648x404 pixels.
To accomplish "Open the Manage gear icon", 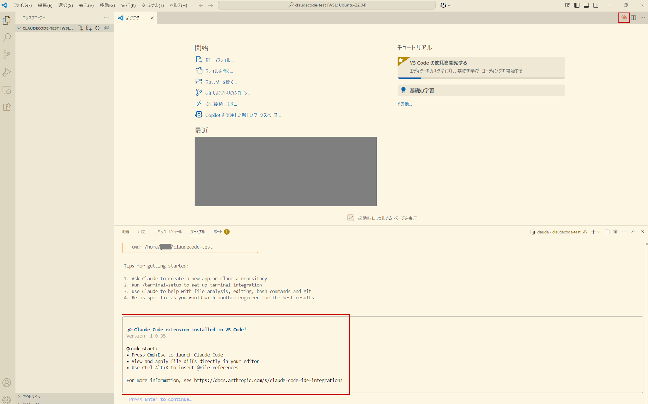I will (x=7, y=399).
